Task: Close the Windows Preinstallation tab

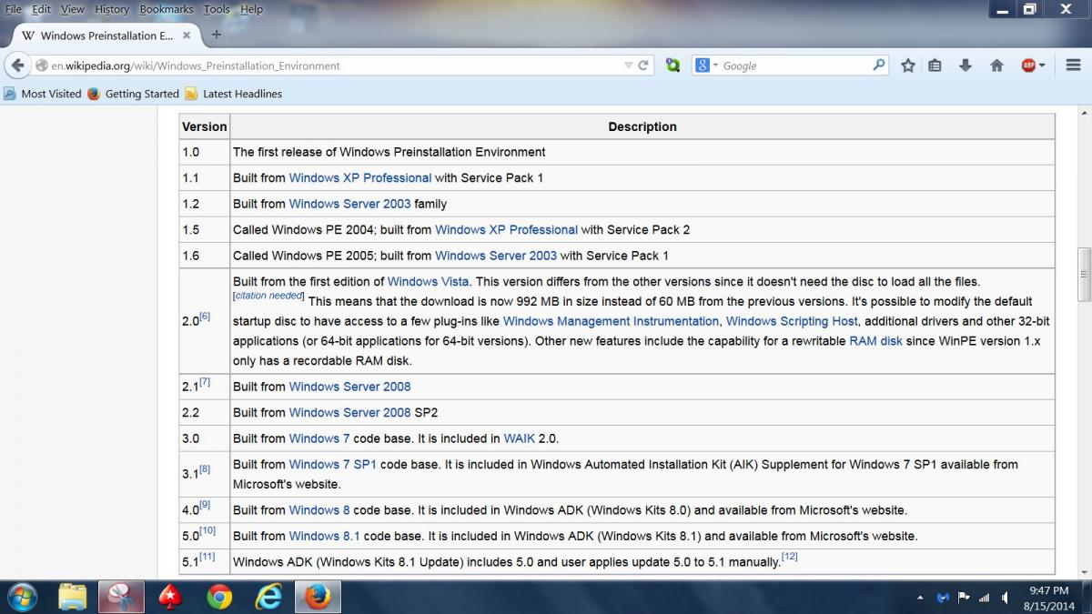Action: [x=187, y=35]
